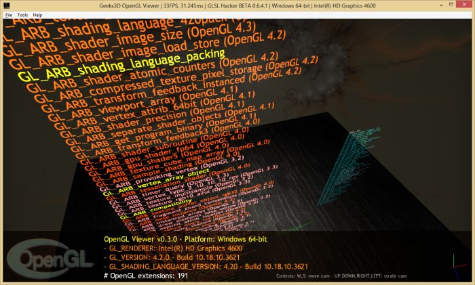Click yellow GL_ARB_vertex_array_object text
Image resolution: width=475 pixels, height=285 pixels.
[x=156, y=182]
